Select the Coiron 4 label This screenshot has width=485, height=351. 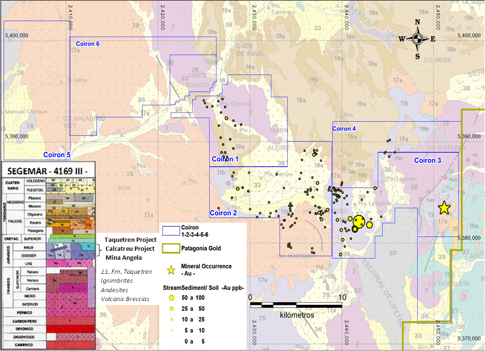[344, 128]
